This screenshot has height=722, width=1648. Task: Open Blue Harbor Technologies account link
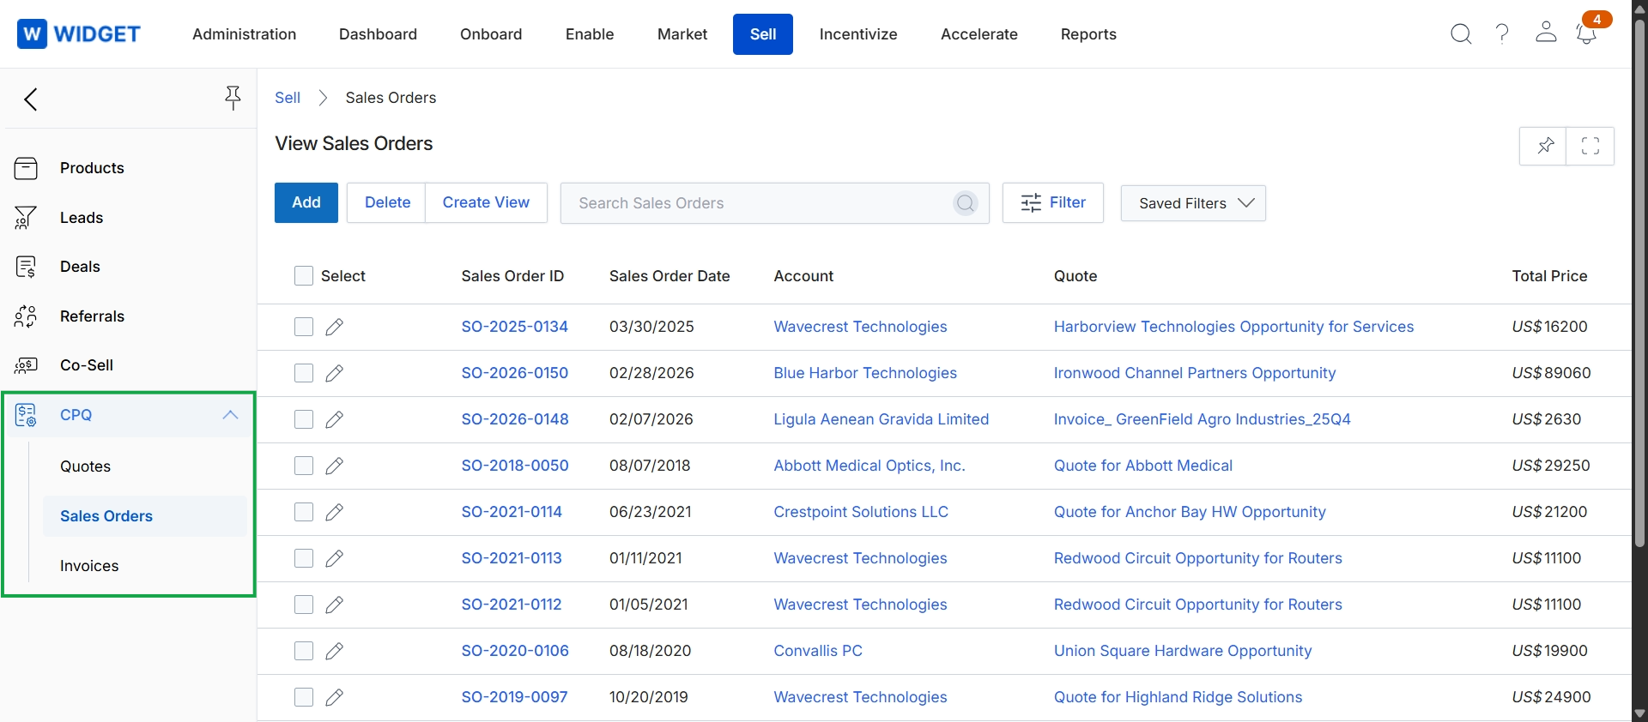(865, 373)
